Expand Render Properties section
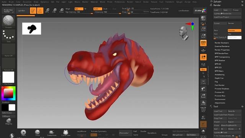The image size is (245, 138). pyautogui.click(x=222, y=50)
